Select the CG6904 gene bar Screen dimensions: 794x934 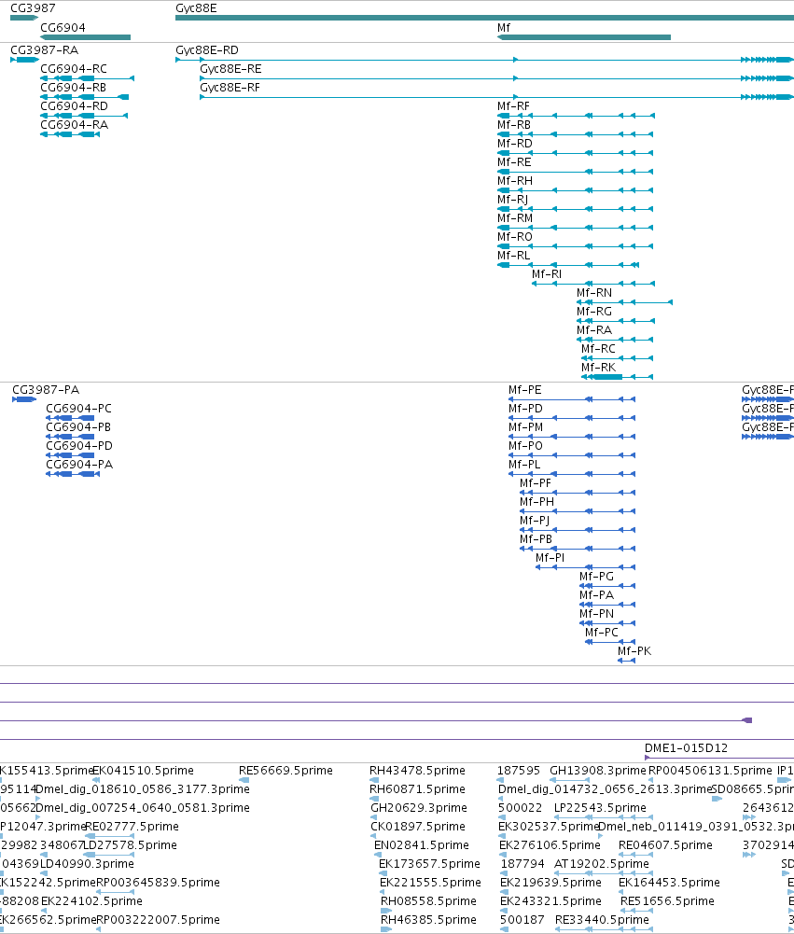[85, 37]
